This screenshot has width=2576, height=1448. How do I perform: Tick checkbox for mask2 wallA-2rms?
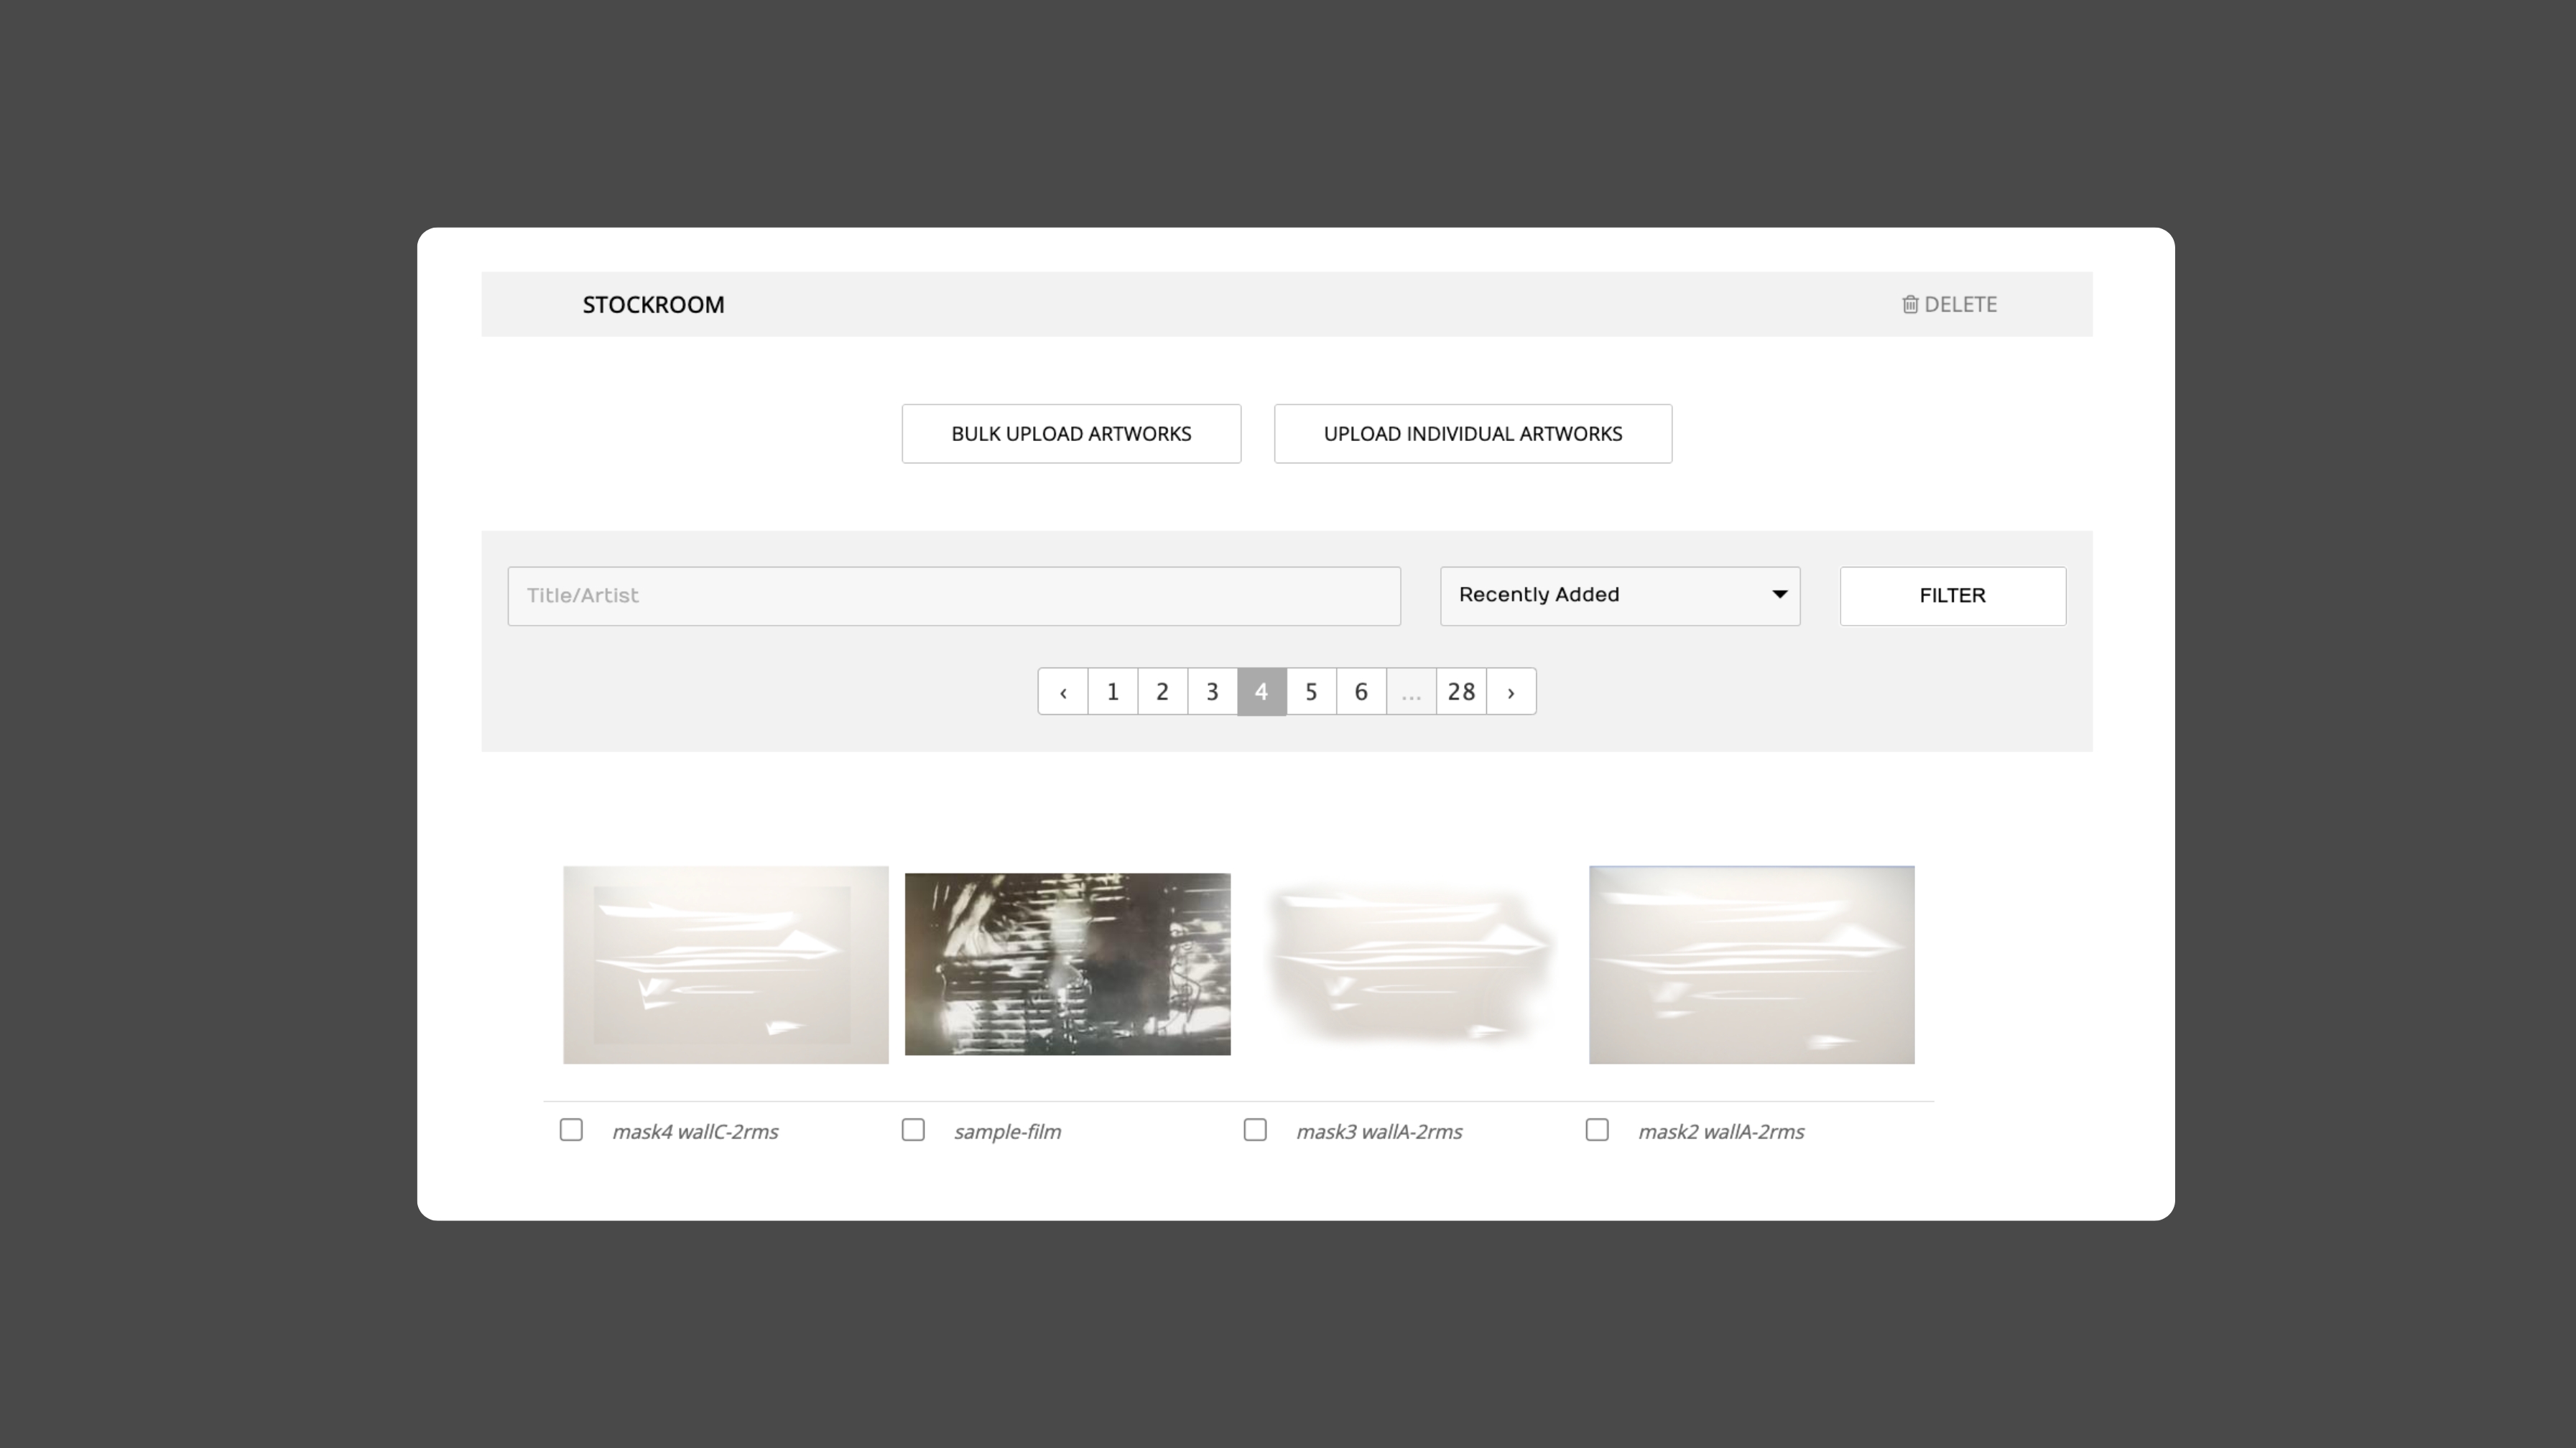pyautogui.click(x=1597, y=1130)
